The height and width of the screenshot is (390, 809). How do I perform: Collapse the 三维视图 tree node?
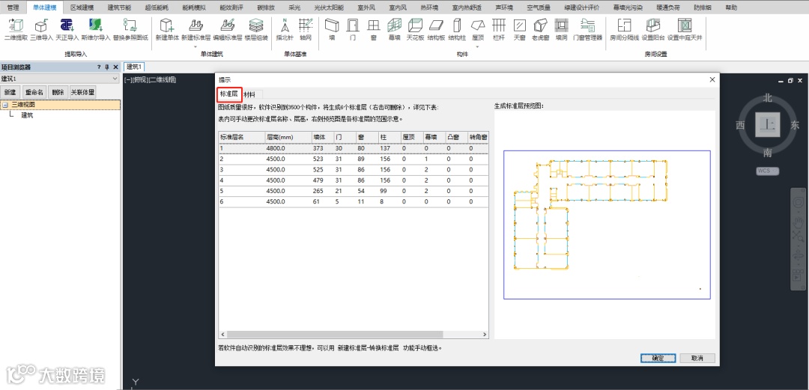pos(5,105)
